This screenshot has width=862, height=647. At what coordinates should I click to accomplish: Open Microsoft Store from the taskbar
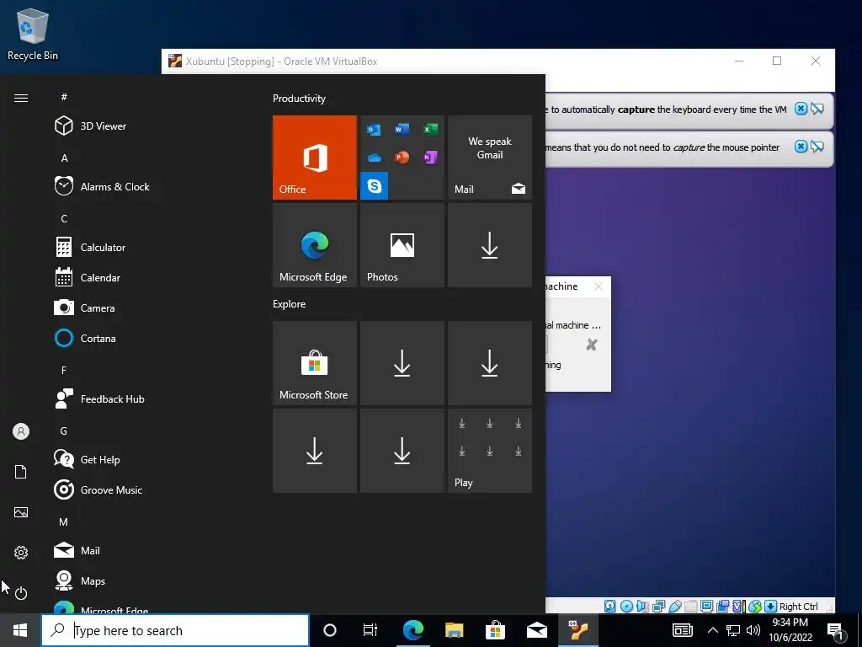(495, 630)
